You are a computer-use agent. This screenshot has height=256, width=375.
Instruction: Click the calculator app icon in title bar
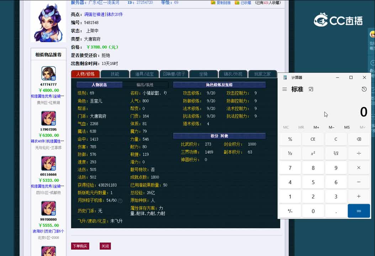click(x=285, y=78)
